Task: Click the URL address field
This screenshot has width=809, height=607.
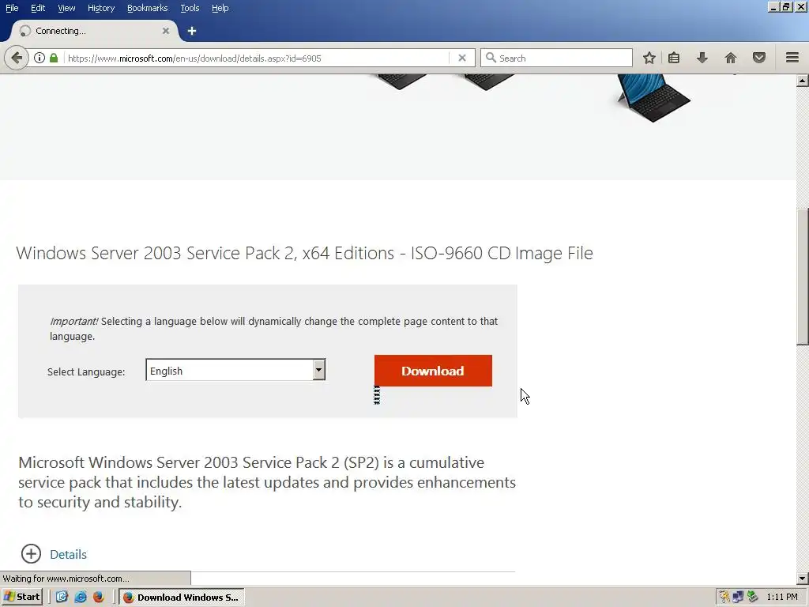Action: pyautogui.click(x=257, y=58)
